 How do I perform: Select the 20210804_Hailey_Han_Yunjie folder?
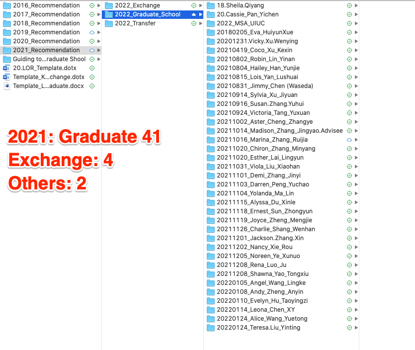tap(282, 68)
